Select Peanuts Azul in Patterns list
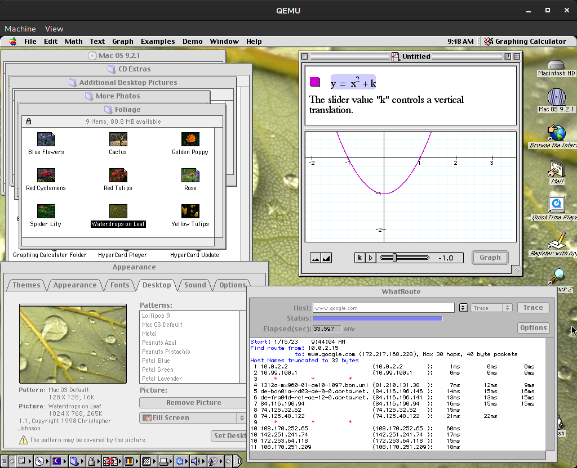577x468 pixels. [159, 343]
